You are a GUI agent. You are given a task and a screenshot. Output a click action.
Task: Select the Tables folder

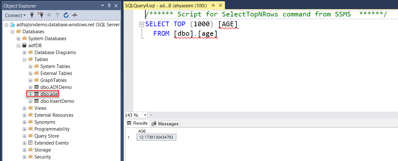41,59
